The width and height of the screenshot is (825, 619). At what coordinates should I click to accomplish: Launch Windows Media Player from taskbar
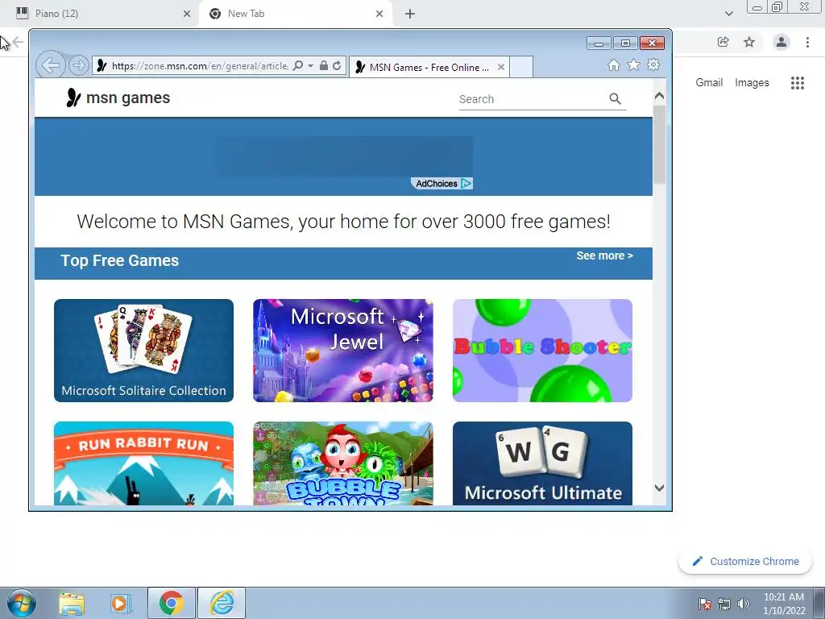(x=121, y=604)
